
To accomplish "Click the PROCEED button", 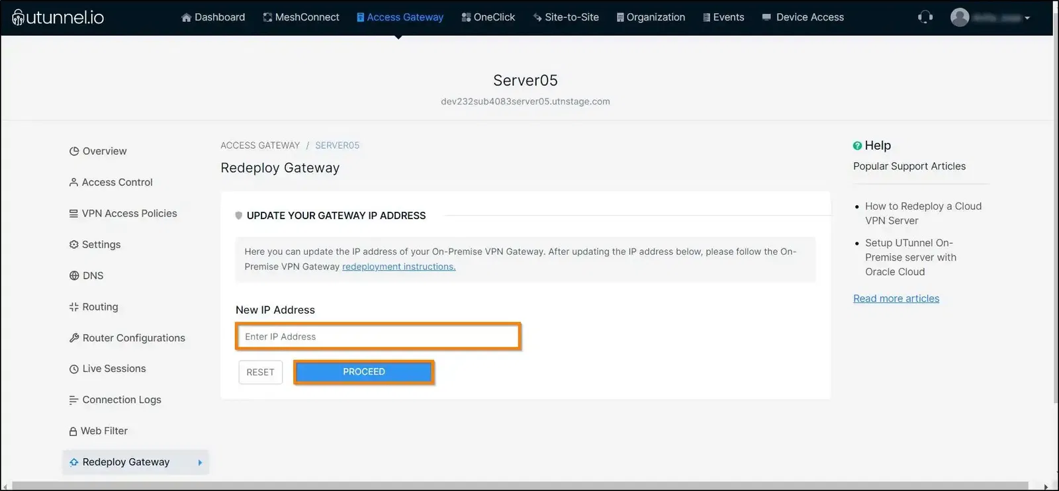I will coord(364,372).
